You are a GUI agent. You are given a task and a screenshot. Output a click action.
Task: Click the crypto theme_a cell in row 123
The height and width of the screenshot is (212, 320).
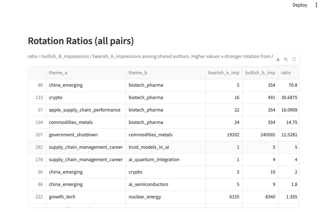pos(86,97)
